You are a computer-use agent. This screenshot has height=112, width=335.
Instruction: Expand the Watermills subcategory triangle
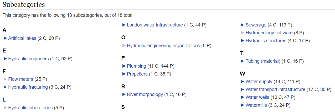tap(243, 105)
